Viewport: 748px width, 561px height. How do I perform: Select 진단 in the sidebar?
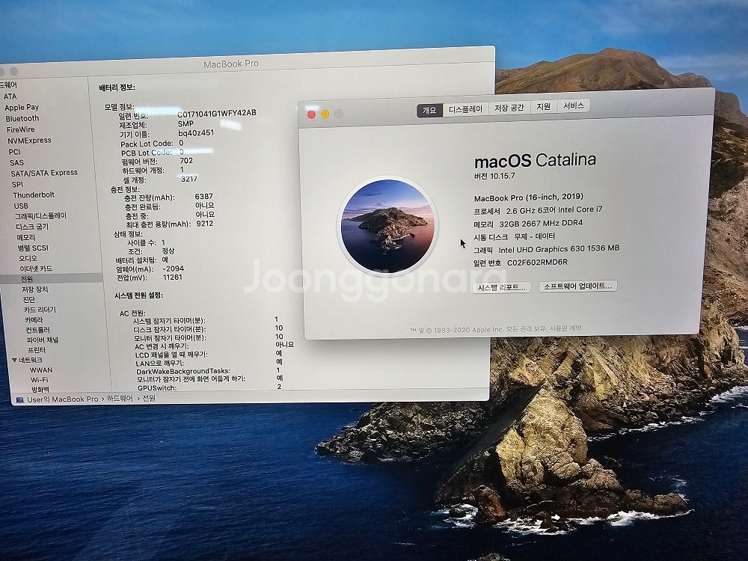coord(29,300)
